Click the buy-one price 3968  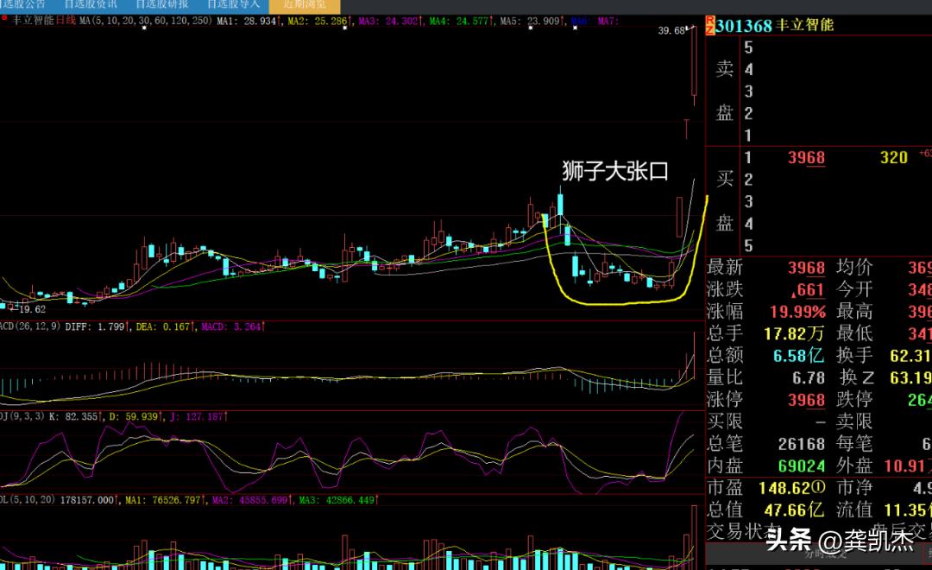click(806, 158)
